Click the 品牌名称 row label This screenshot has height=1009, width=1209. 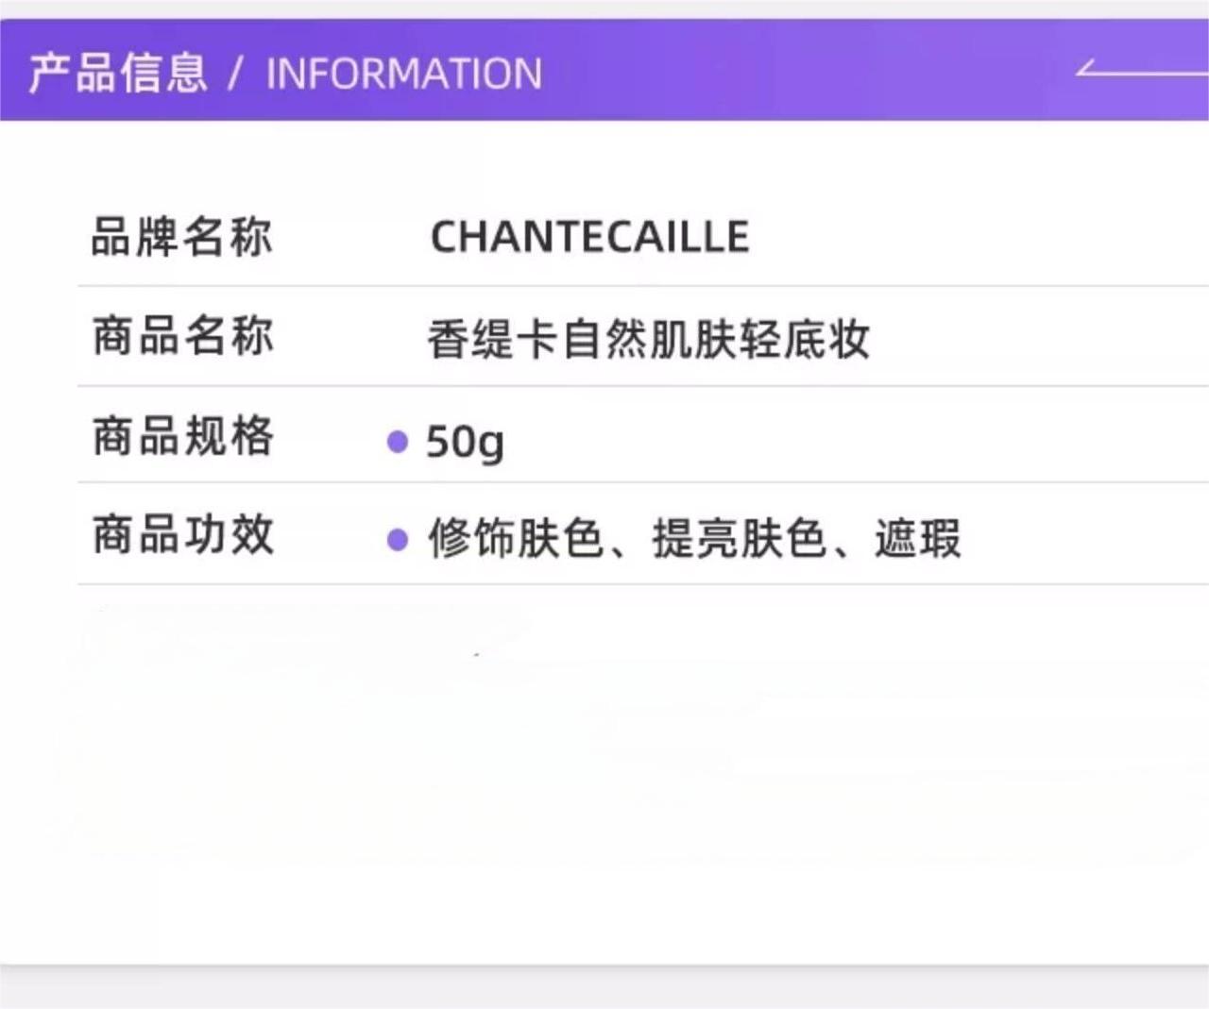click(181, 237)
